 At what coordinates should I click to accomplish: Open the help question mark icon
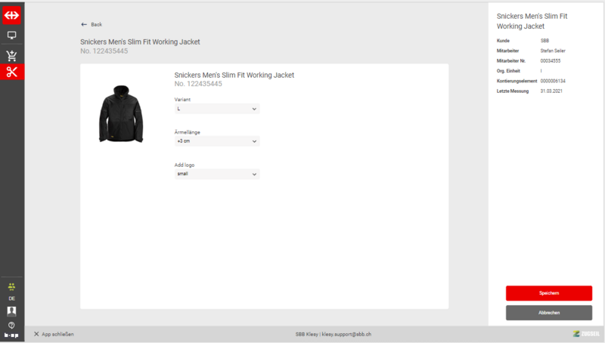[11, 325]
